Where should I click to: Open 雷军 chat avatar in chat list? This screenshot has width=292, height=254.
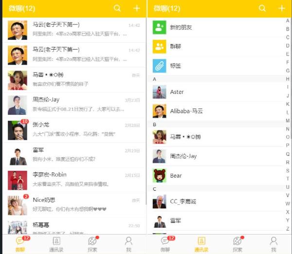18,155
